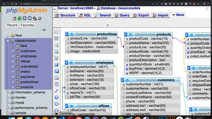Click Save page as icon
This screenshot has width=212, height=119.
coord(57,71)
